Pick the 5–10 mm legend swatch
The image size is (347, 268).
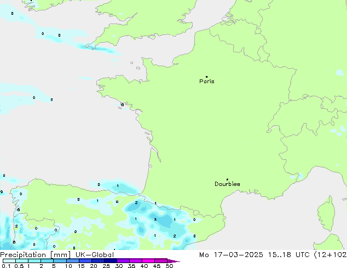pos(60,261)
